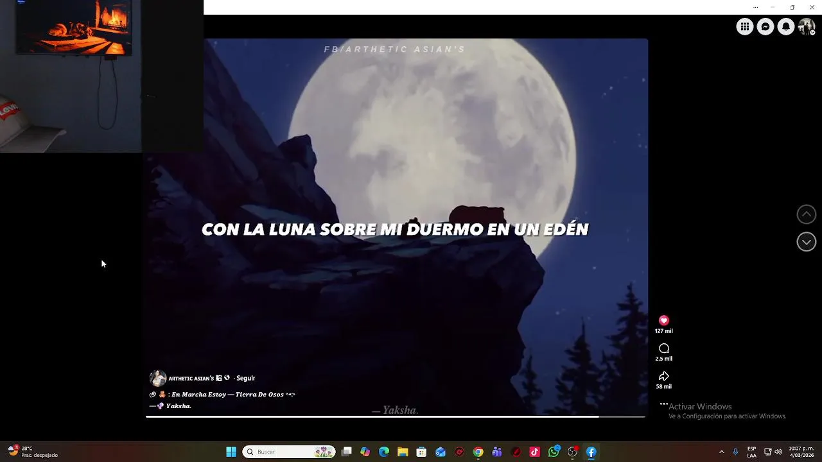Open File Explorer from the taskbar
This screenshot has width=822, height=462.
coord(403,452)
